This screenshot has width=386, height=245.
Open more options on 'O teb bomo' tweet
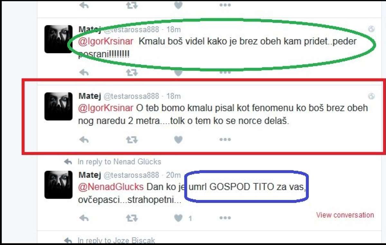[225, 140]
